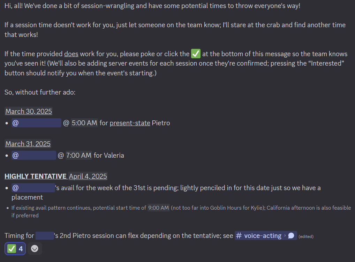Click the 7:00 AM time tag for Valeria

(x=79, y=155)
